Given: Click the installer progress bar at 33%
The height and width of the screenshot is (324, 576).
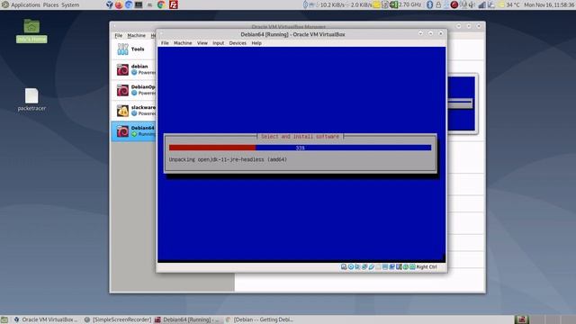Looking at the screenshot, I should (x=300, y=148).
